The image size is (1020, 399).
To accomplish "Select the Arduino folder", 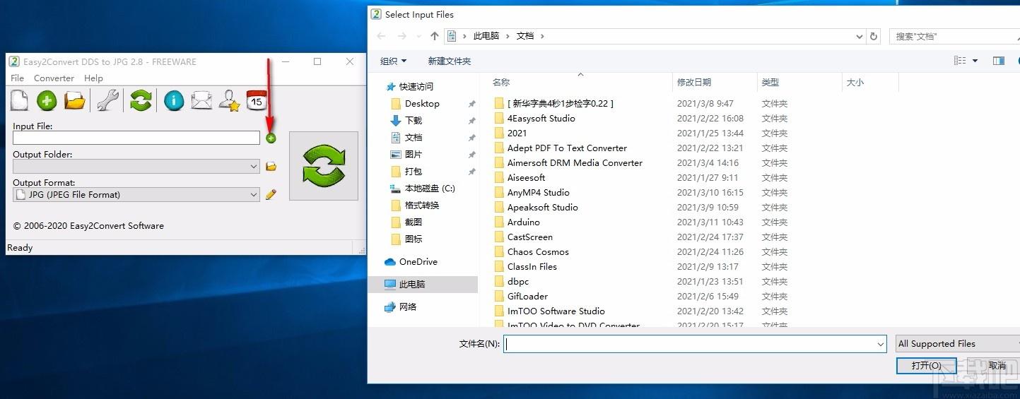I will [x=524, y=222].
